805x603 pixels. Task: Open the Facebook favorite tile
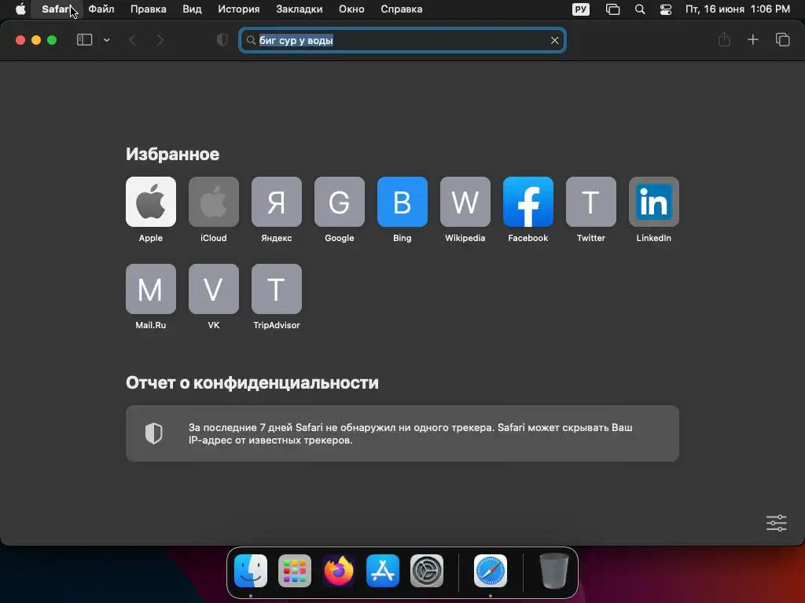[x=527, y=202]
